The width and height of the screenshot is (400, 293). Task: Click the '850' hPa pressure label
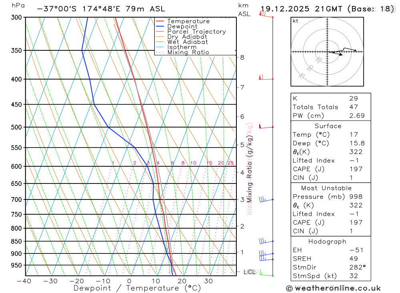pyautogui.click(x=16, y=241)
